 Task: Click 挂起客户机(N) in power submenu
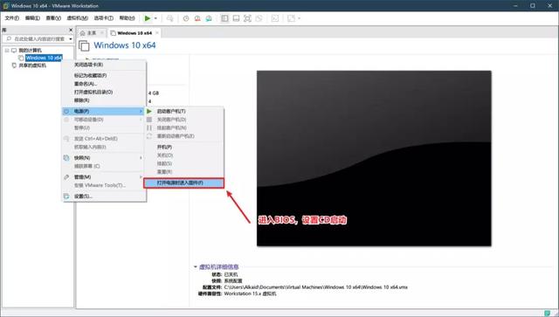[184, 127]
